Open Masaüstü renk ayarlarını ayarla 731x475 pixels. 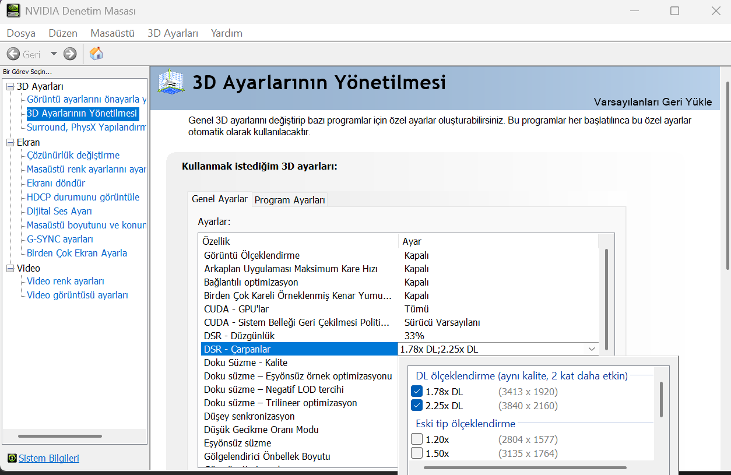[x=87, y=169]
